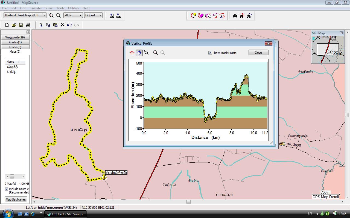
Task: Click the Map Set Name button
Action: 16,199
